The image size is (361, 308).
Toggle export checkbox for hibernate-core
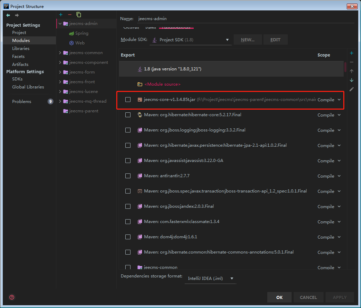[x=128, y=115]
